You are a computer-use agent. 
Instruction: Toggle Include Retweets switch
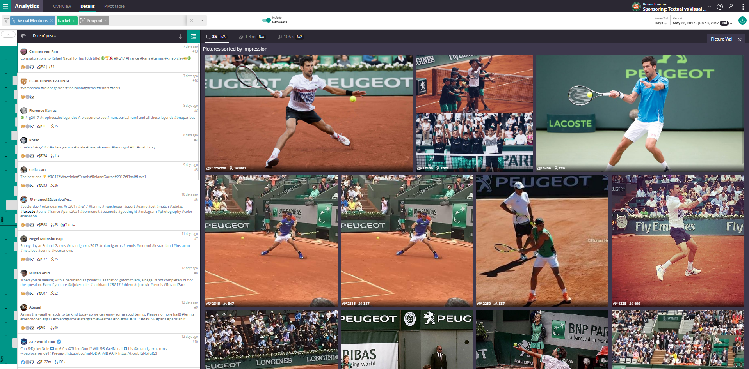267,20
